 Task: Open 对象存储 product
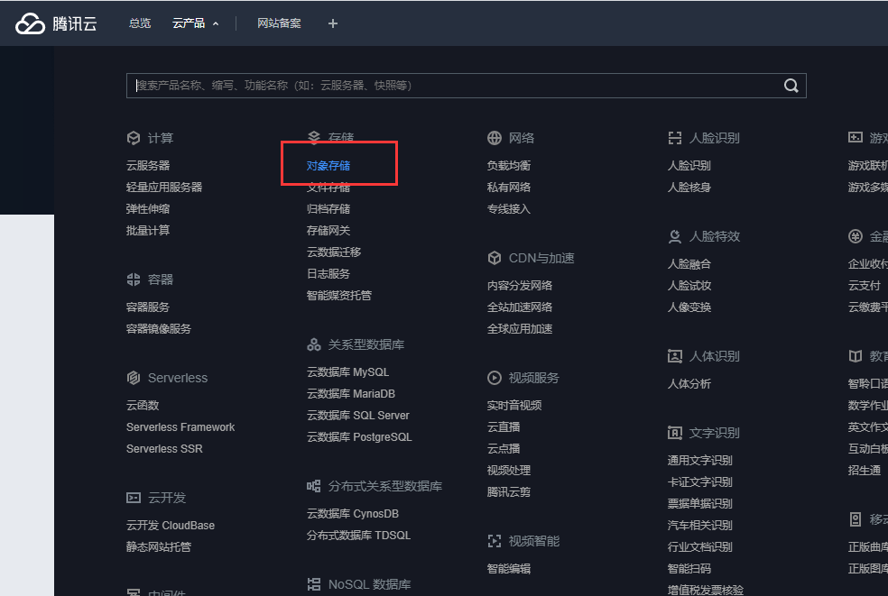[x=328, y=166]
